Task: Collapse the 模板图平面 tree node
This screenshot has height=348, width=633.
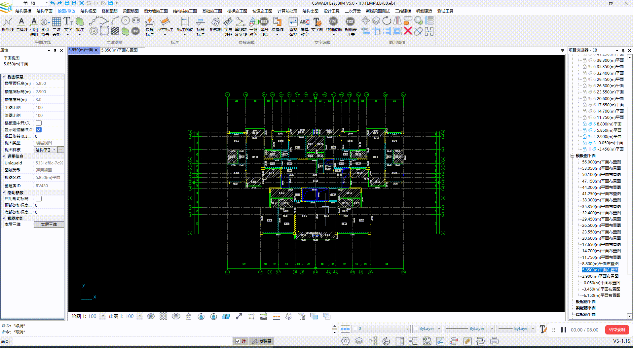Action: click(x=572, y=156)
